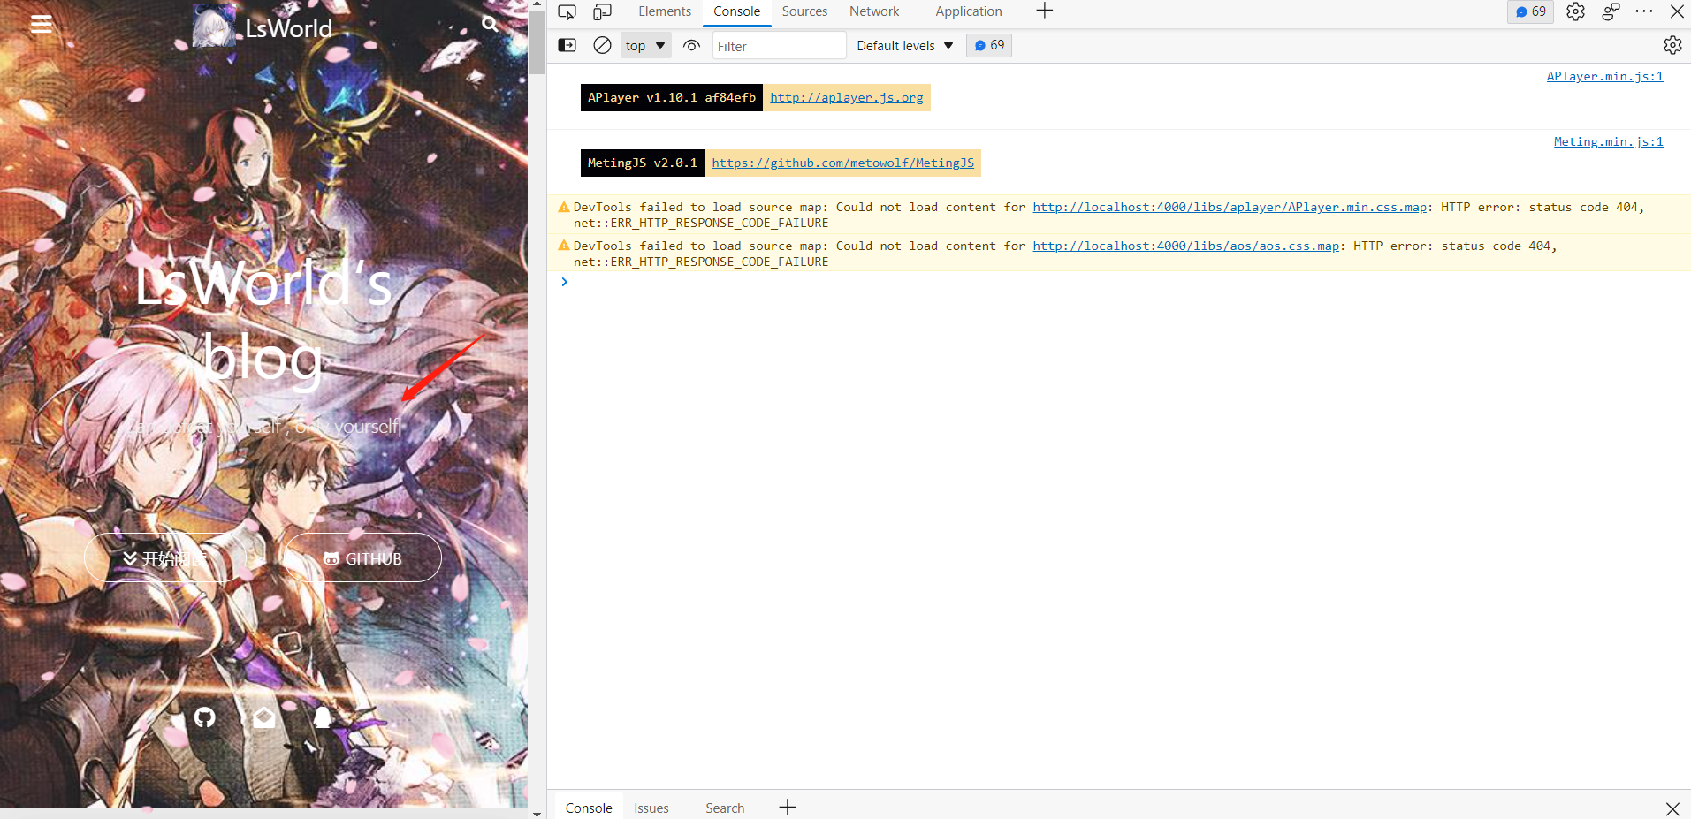The image size is (1691, 819).
Task: Open the DevTools three-dot menu
Action: [1644, 11]
